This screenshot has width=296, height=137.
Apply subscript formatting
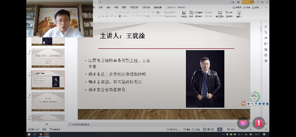[x=115, y=16]
